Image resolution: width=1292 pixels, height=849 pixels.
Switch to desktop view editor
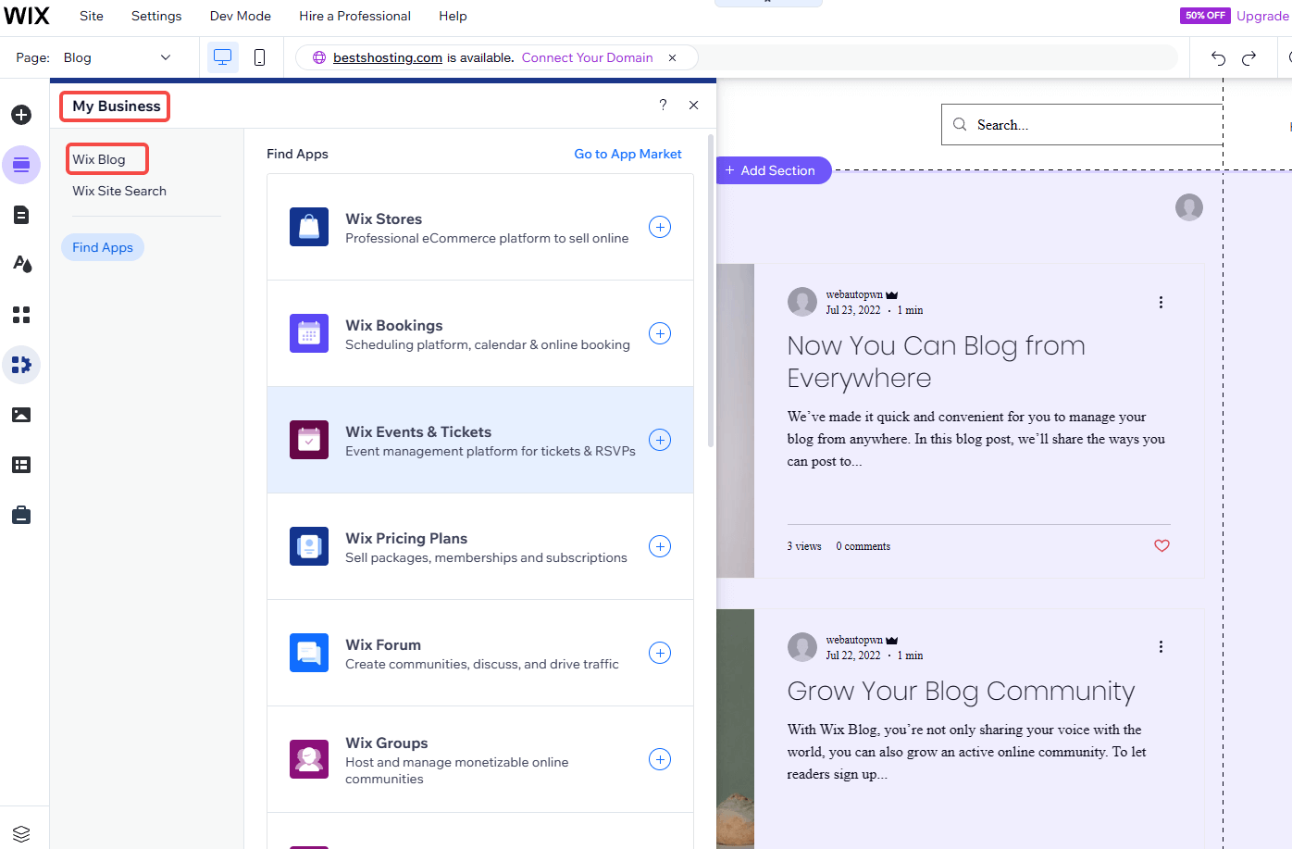click(x=223, y=57)
